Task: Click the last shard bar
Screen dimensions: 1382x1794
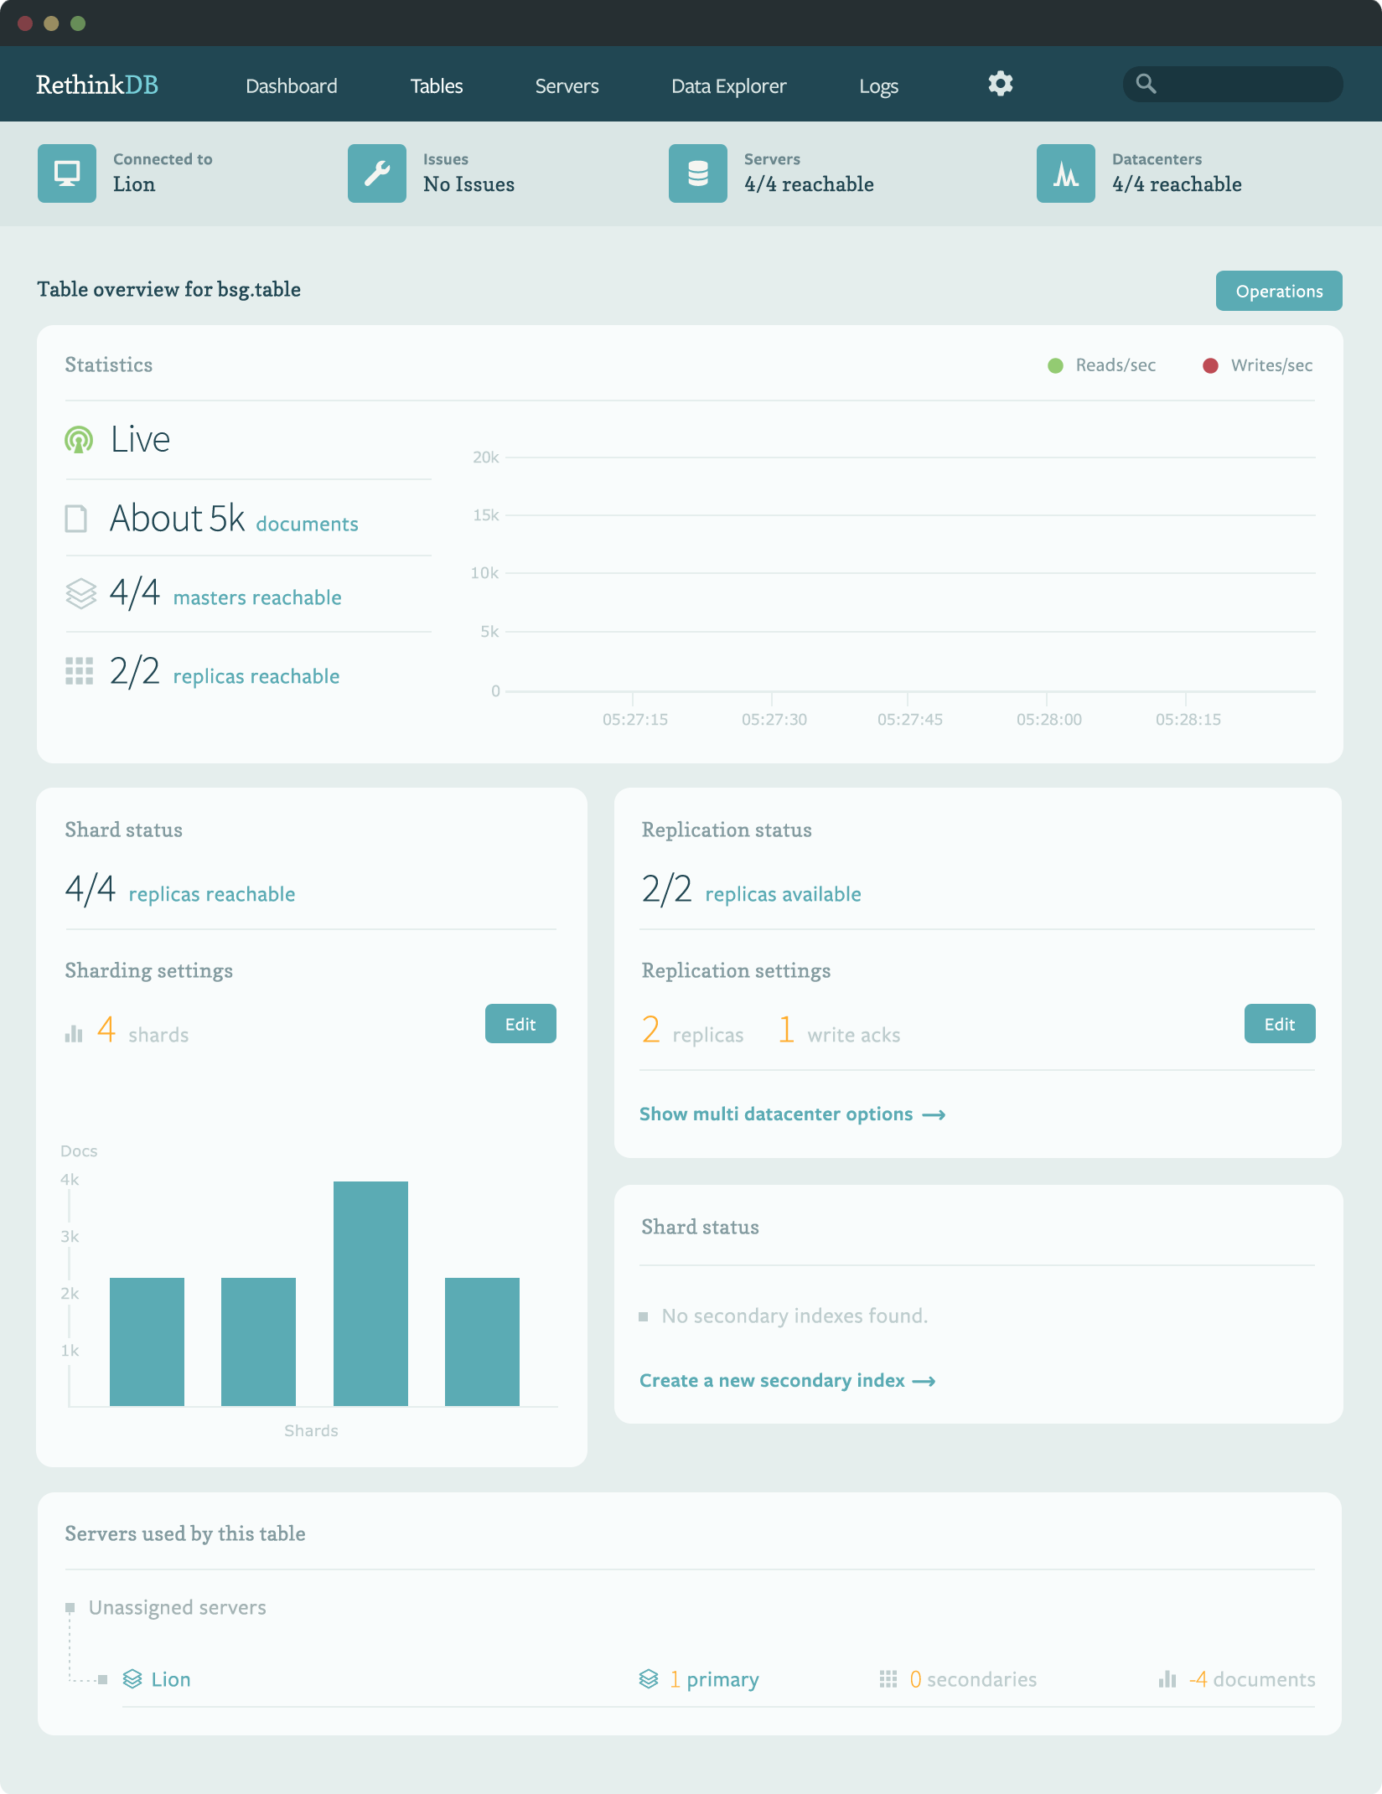Action: point(482,1342)
